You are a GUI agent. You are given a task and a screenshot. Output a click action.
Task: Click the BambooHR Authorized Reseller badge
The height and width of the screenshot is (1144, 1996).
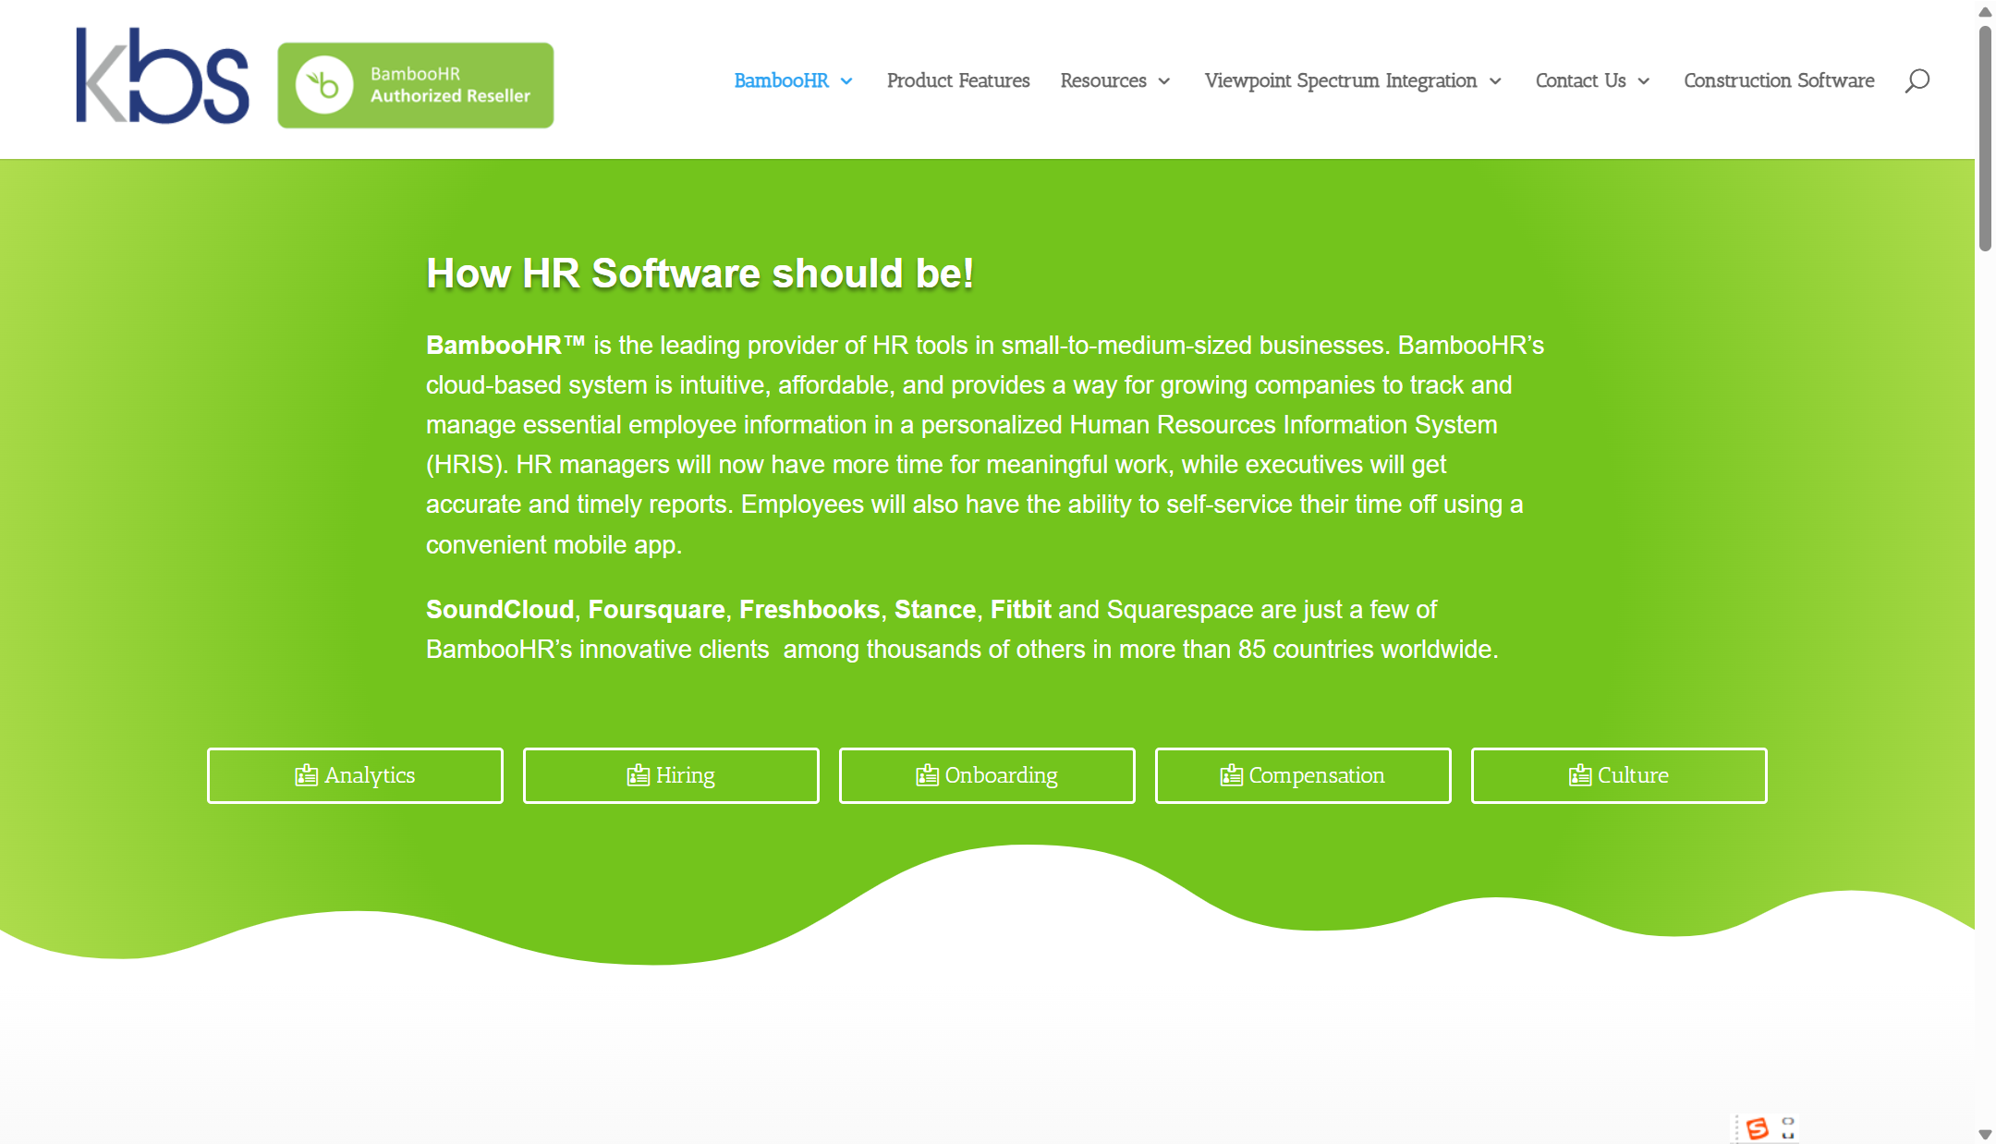tap(415, 85)
